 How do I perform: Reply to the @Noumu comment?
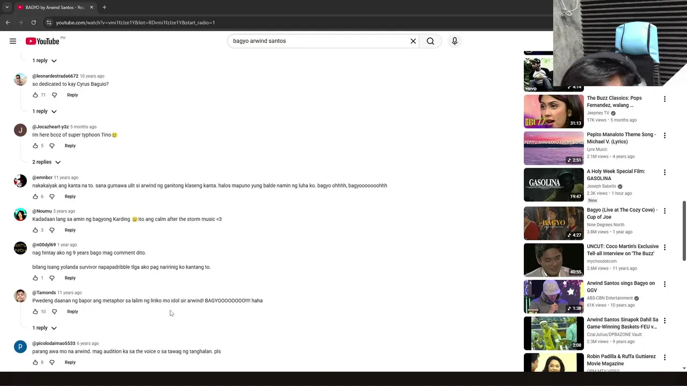[70, 230]
